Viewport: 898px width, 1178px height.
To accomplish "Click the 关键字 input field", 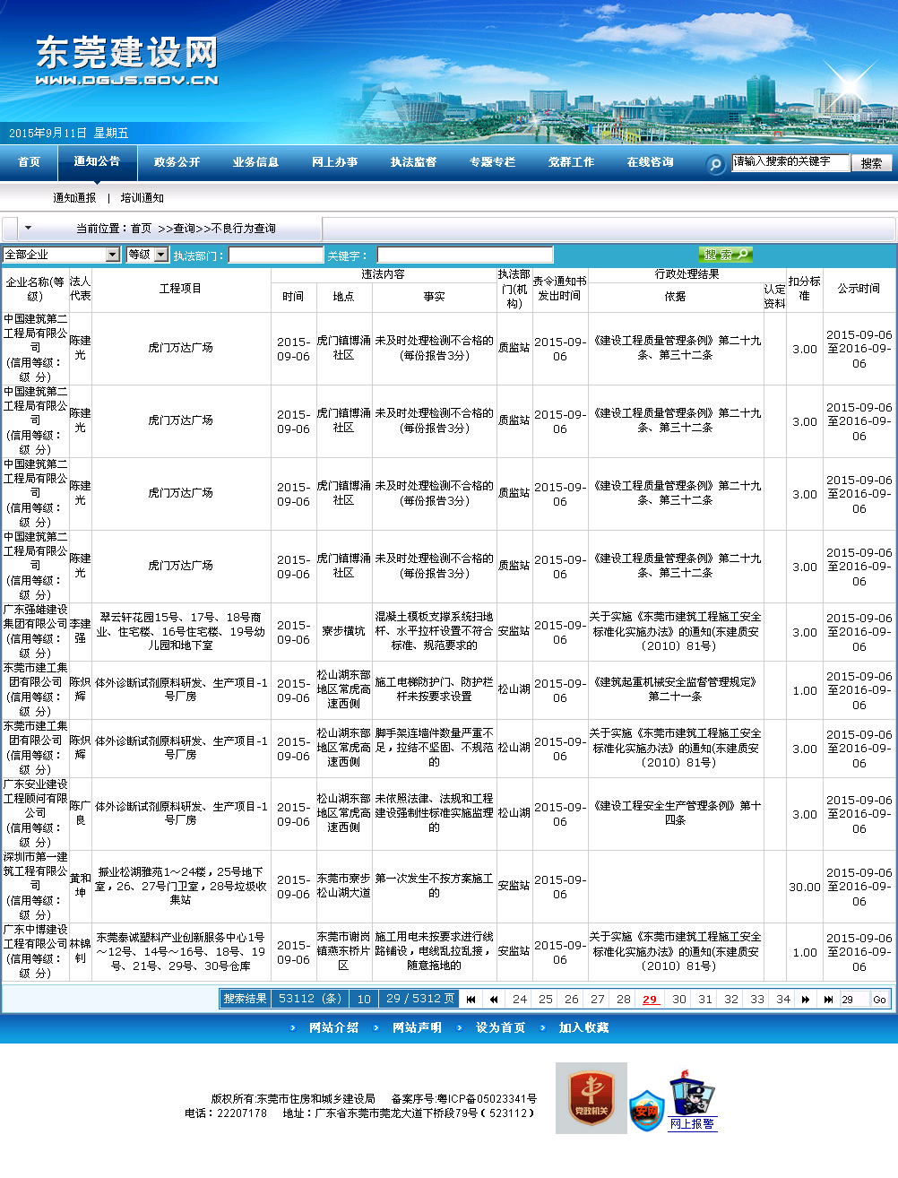I will point(465,255).
